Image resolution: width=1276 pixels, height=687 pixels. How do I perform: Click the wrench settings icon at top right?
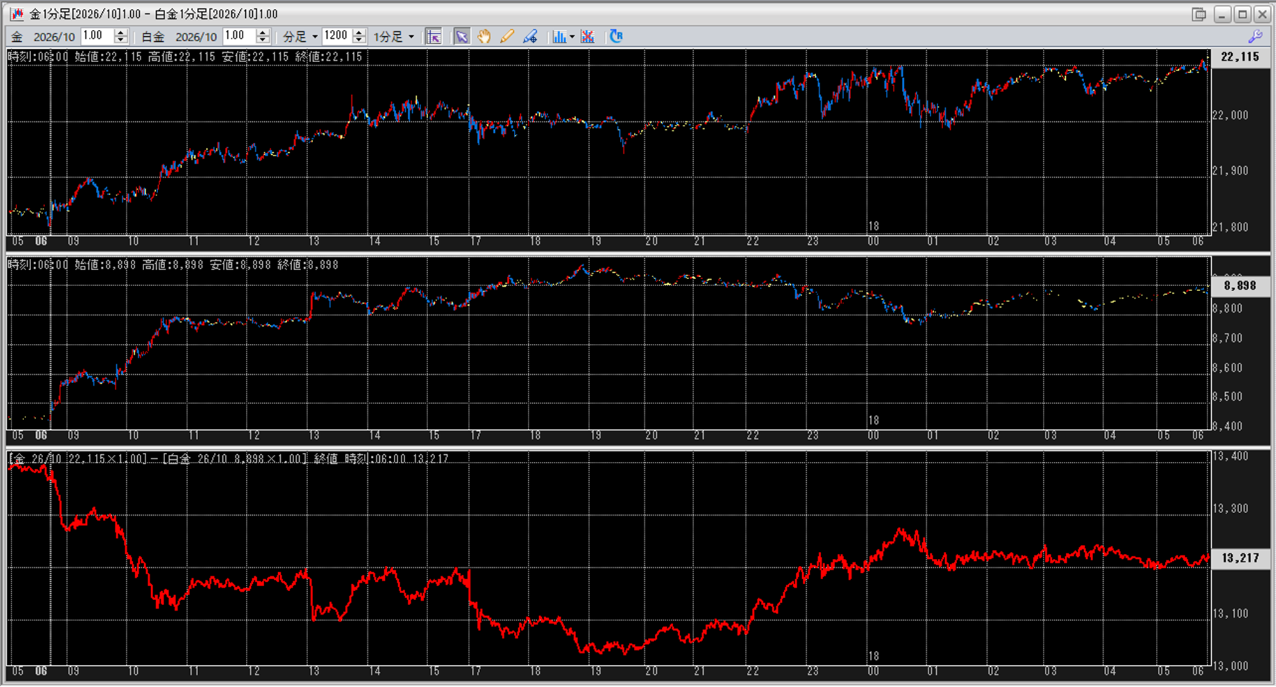1255,37
